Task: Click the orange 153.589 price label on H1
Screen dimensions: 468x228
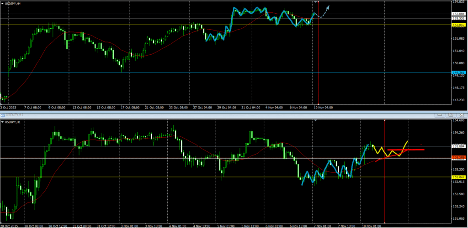Action: pos(458,158)
